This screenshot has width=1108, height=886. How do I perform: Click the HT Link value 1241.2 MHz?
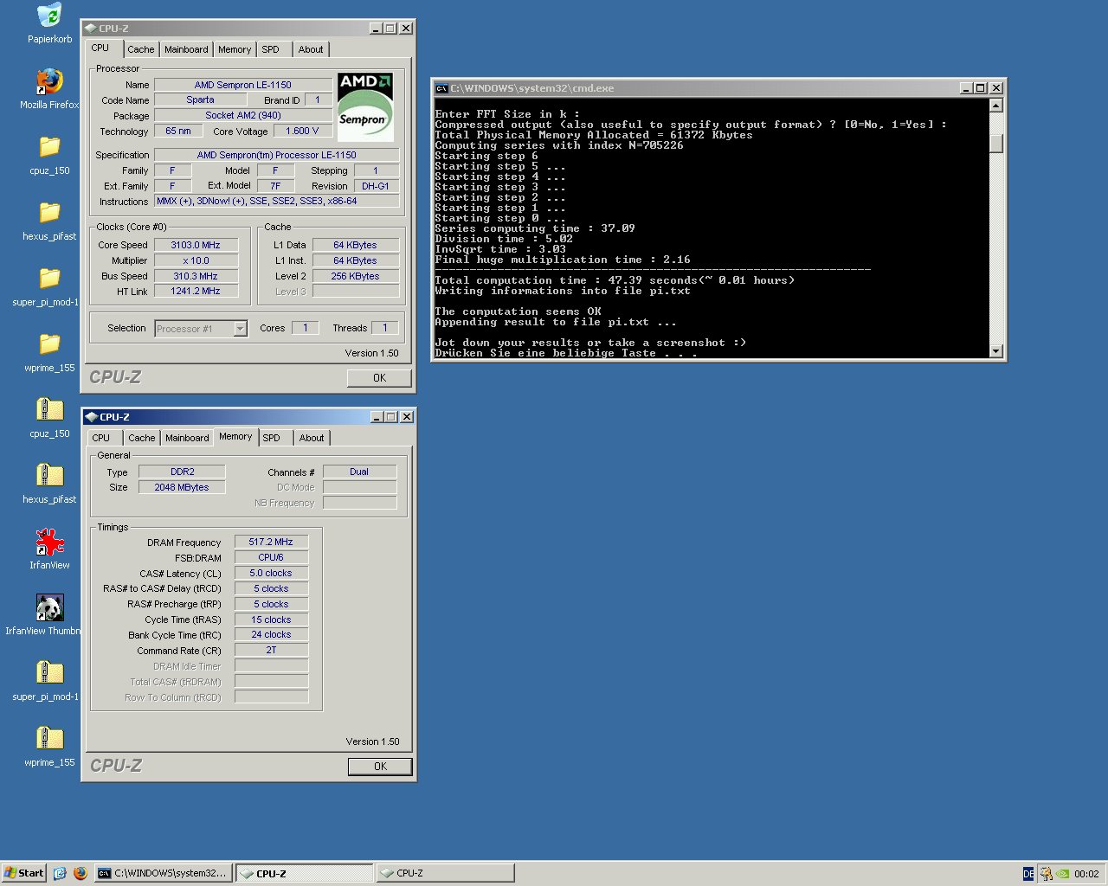click(x=196, y=292)
